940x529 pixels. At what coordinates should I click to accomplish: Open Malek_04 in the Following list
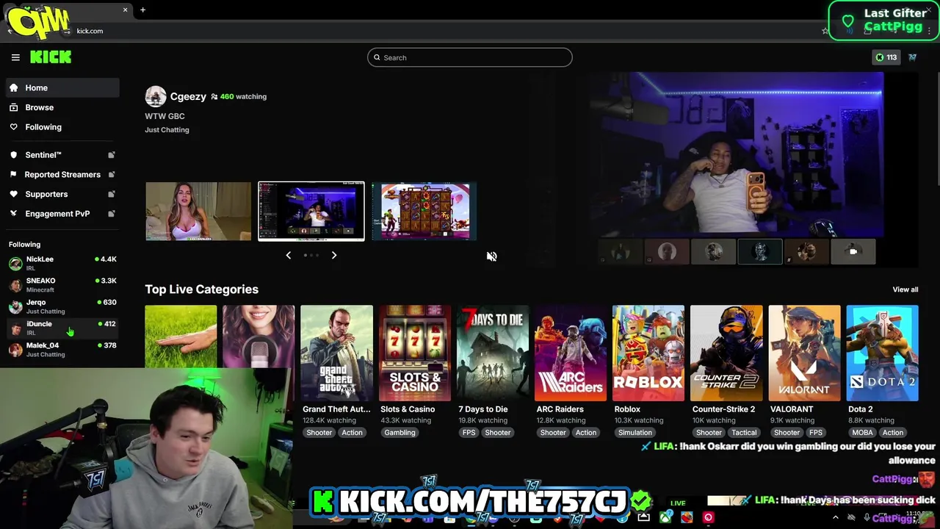(62, 349)
